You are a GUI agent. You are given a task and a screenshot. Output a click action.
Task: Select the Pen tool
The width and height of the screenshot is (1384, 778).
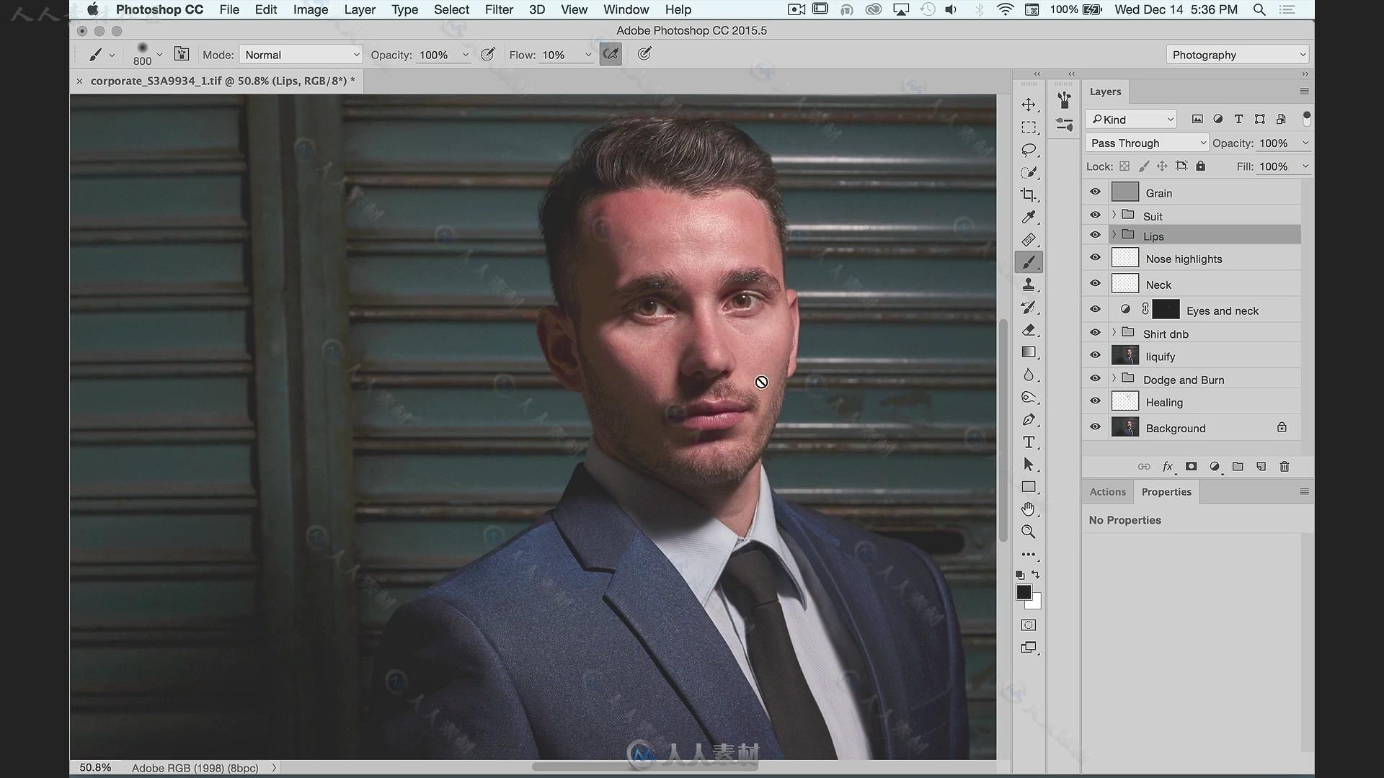click(1029, 419)
